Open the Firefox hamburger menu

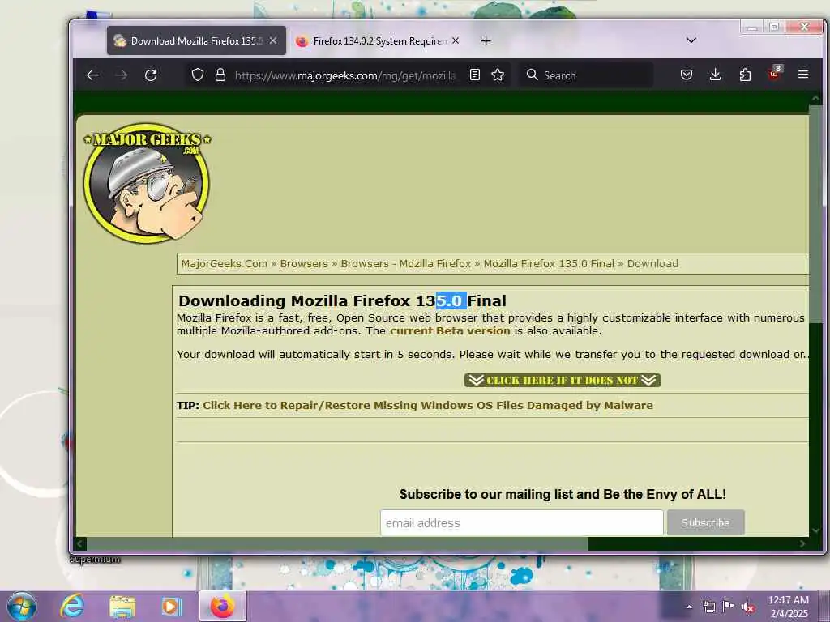pos(803,75)
